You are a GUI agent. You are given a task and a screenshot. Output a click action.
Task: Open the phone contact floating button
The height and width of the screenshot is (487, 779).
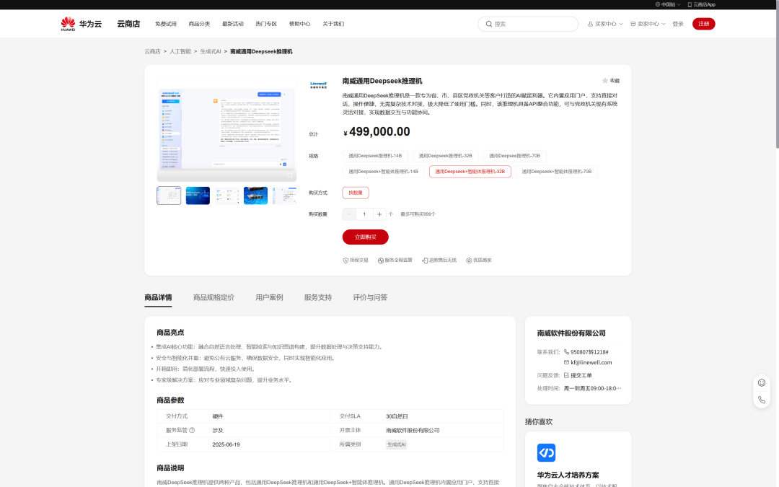(762, 400)
